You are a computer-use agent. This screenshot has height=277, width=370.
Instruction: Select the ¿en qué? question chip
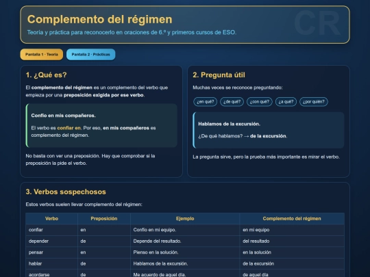click(206, 102)
